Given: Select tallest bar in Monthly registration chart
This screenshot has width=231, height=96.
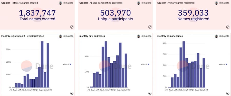Looking at the screenshot, I should click(42, 64).
